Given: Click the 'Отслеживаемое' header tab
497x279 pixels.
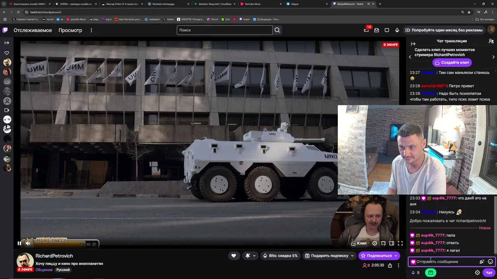Looking at the screenshot, I should click(x=33, y=30).
